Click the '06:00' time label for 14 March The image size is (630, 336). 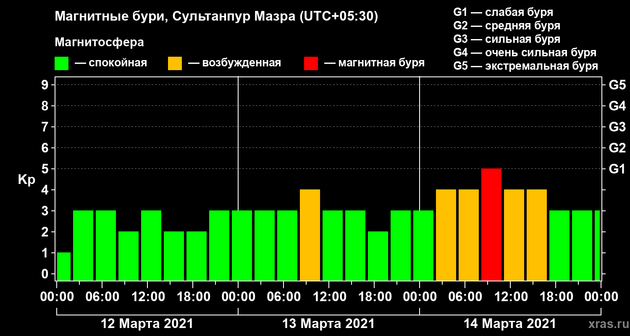[x=465, y=297]
